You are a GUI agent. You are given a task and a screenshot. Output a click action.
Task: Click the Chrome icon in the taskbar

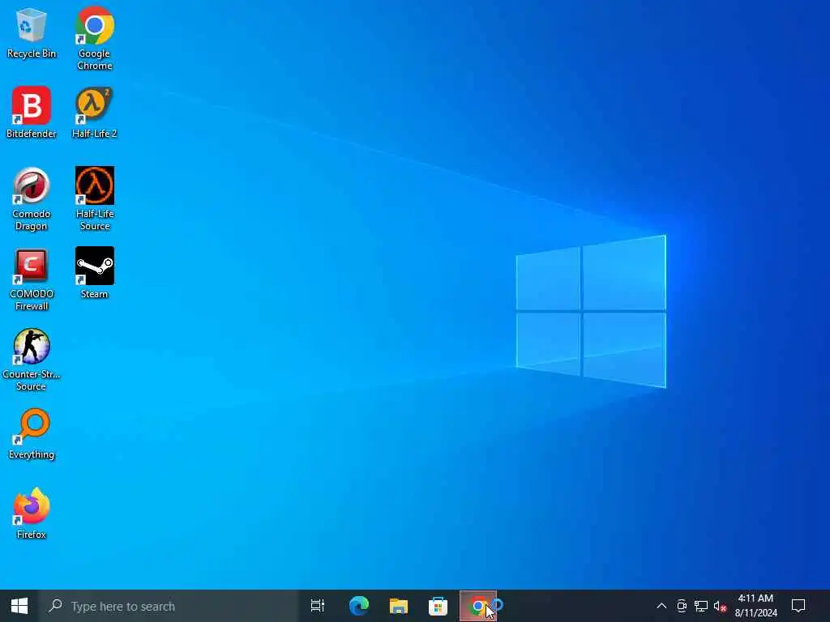(478, 606)
